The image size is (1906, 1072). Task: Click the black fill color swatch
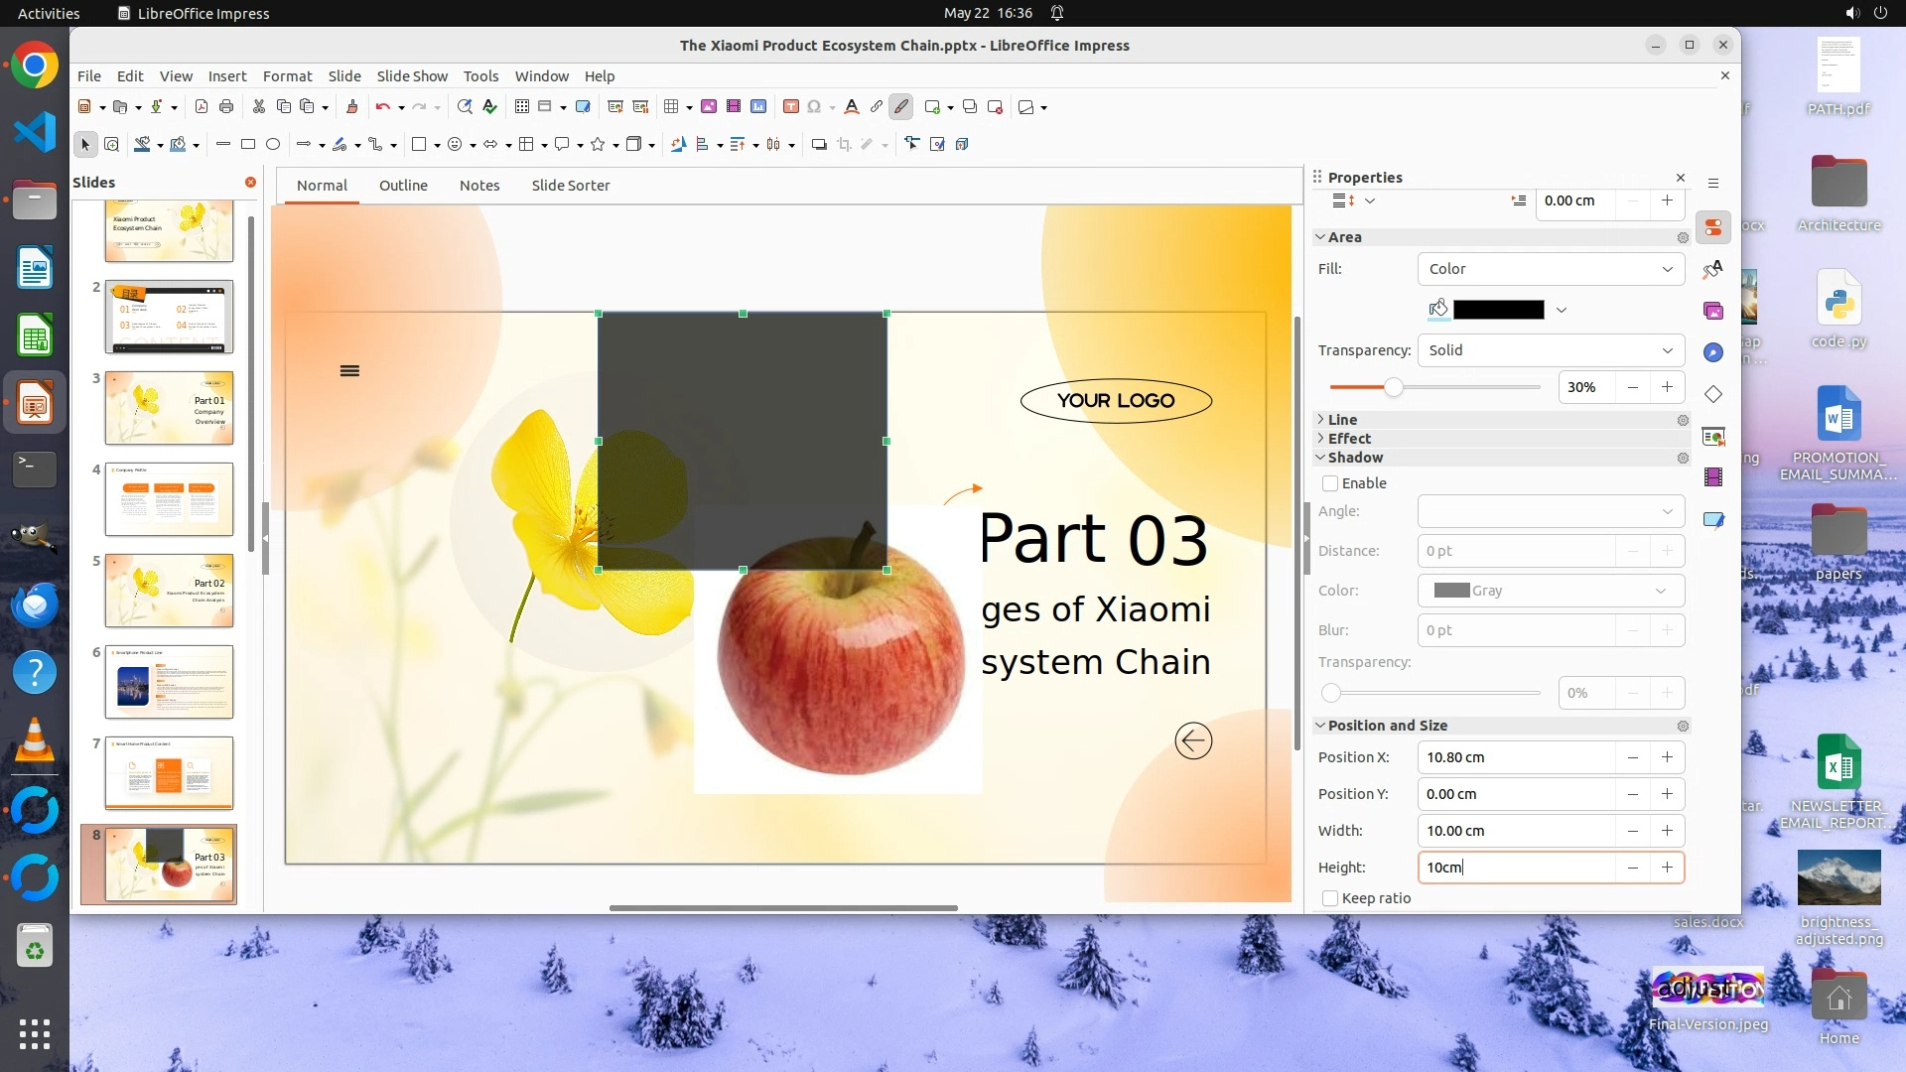click(x=1498, y=310)
